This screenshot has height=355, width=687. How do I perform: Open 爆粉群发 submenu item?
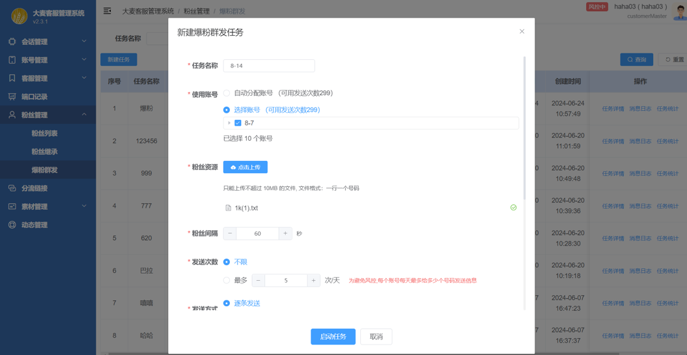(44, 170)
